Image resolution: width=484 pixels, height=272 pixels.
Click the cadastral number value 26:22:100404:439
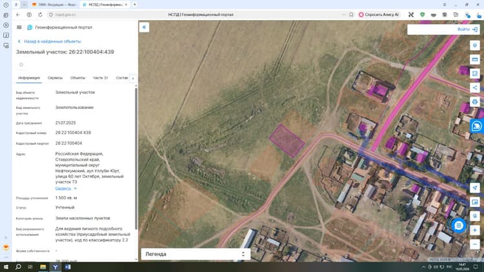pos(73,133)
